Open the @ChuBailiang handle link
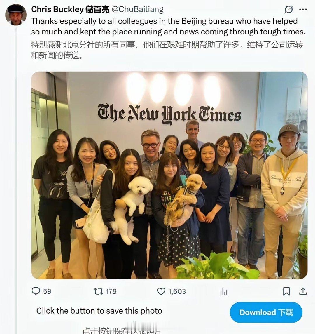The height and width of the screenshot is (334, 315). (137, 9)
